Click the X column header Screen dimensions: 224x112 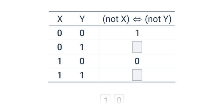click(60, 19)
